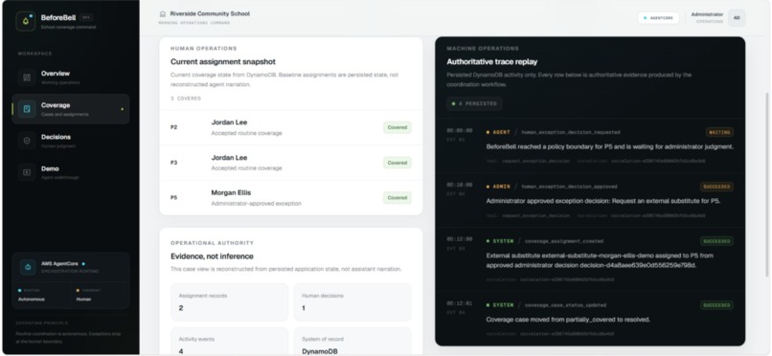Click the 06:12:01 event timestamp
Image resolution: width=772 pixels, height=356 pixels.
pyautogui.click(x=460, y=303)
